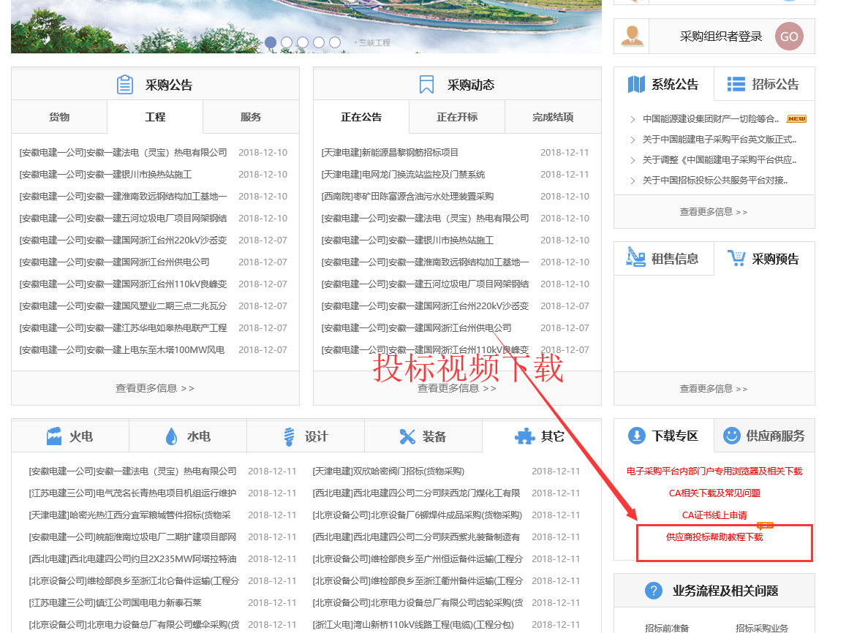The image size is (857, 633).
Task: Switch to the 完成结项 tab
Action: [x=553, y=117]
